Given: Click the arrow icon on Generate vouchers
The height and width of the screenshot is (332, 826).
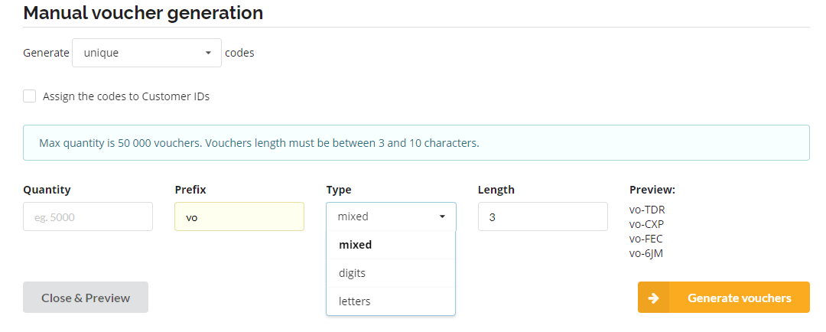Looking at the screenshot, I should pos(653,298).
